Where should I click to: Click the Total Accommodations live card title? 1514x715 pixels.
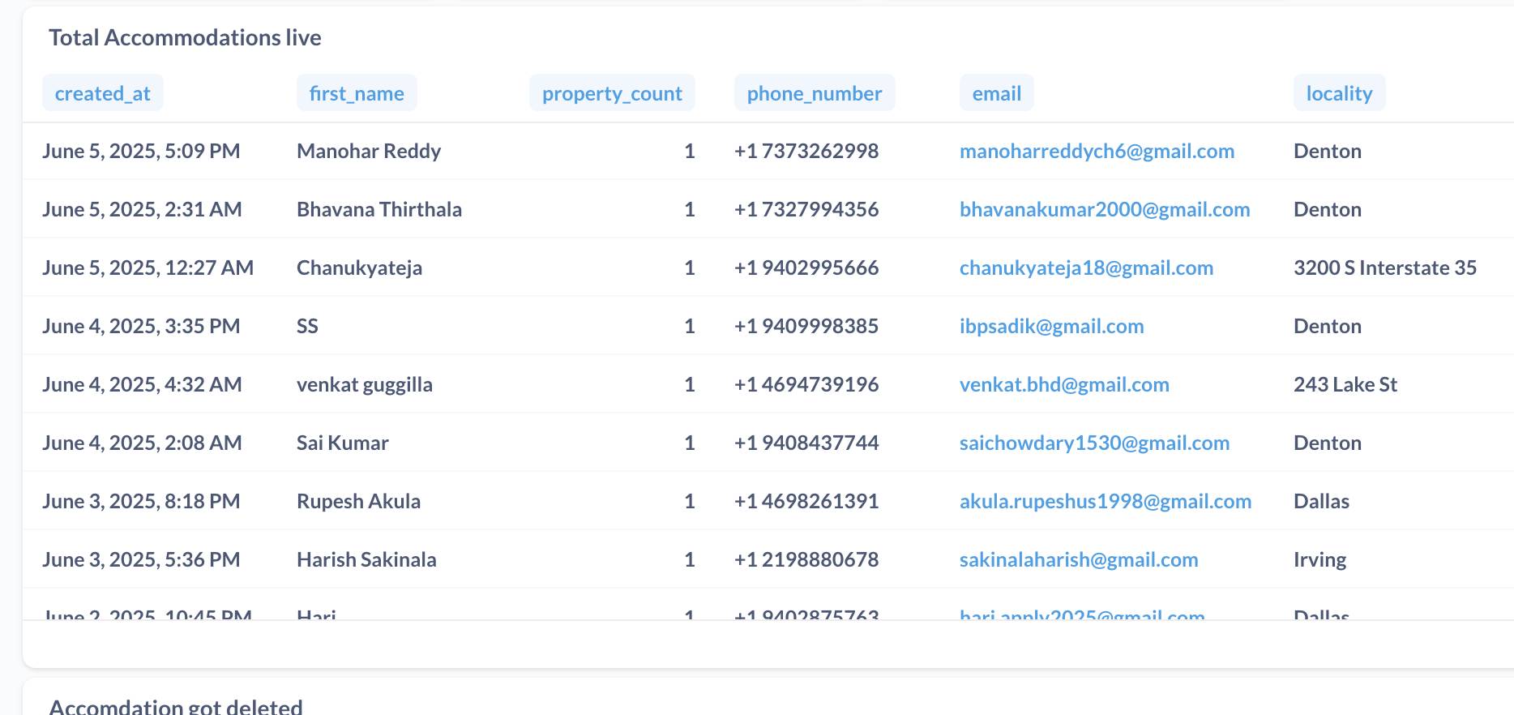[185, 38]
